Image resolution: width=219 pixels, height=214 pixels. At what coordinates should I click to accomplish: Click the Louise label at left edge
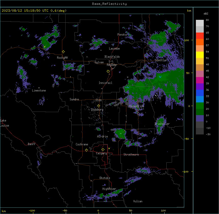click(5, 126)
